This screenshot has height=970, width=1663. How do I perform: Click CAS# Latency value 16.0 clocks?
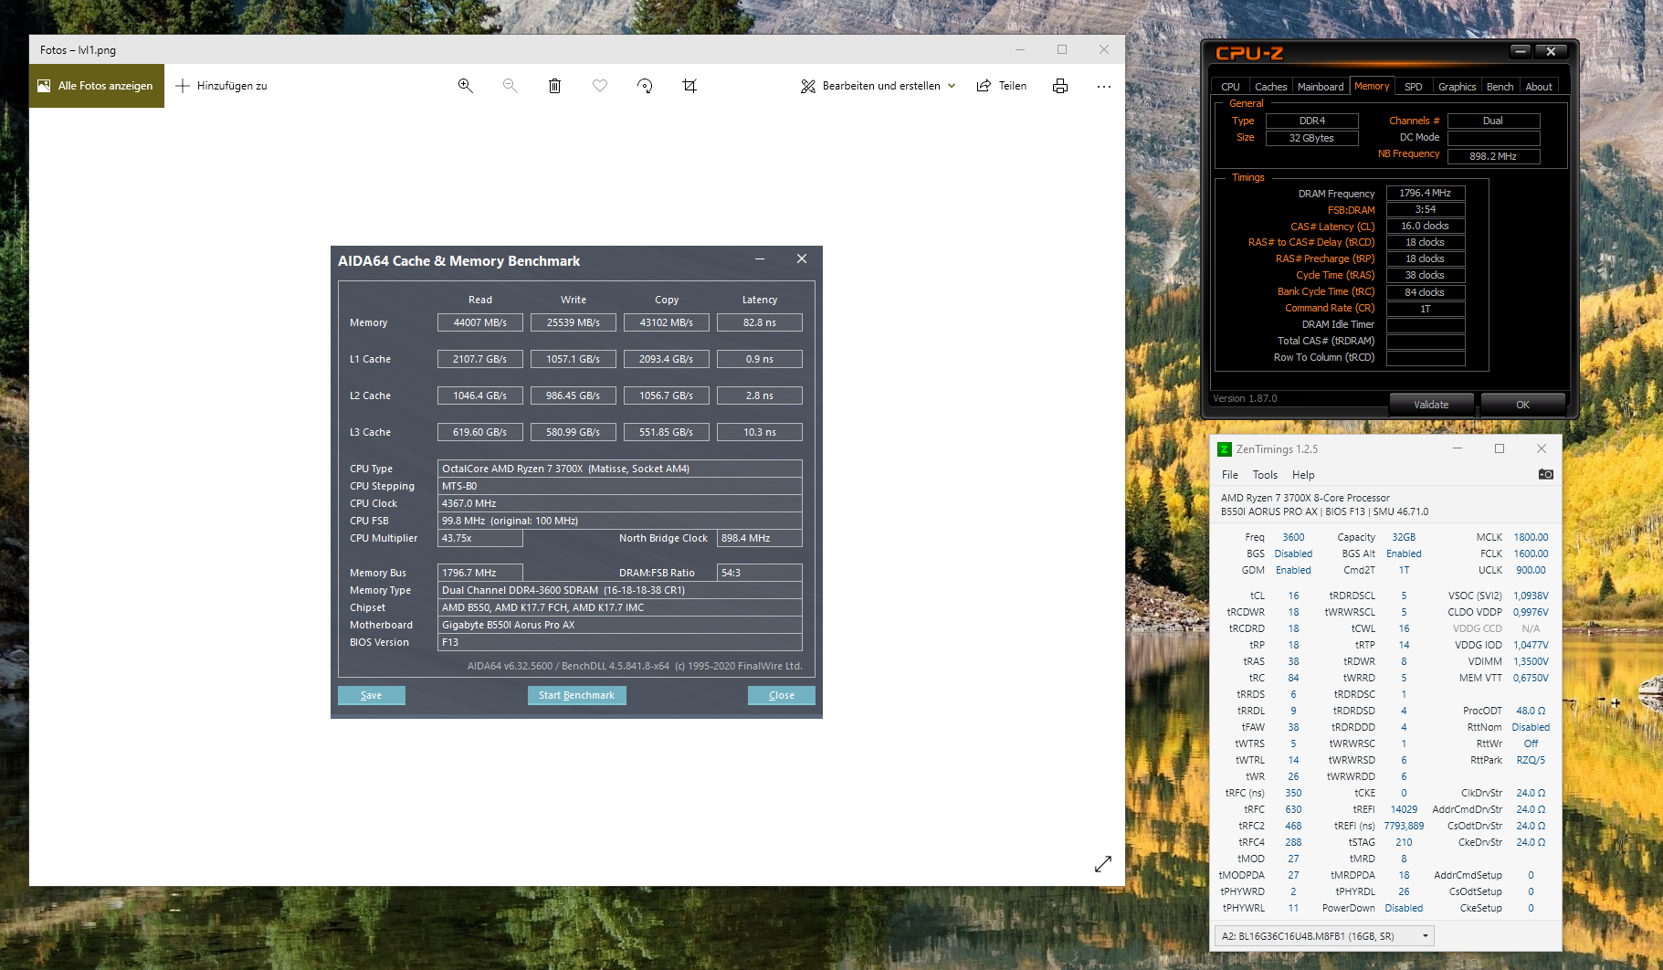1426,227
